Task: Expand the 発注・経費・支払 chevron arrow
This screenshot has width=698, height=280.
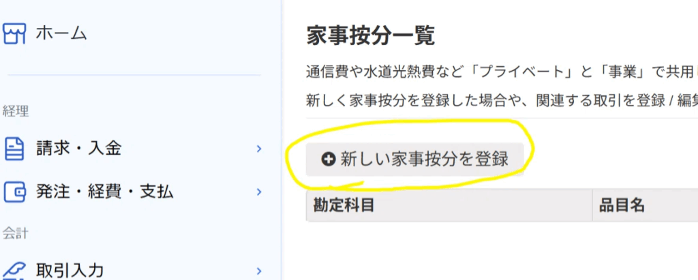Action: 259,192
